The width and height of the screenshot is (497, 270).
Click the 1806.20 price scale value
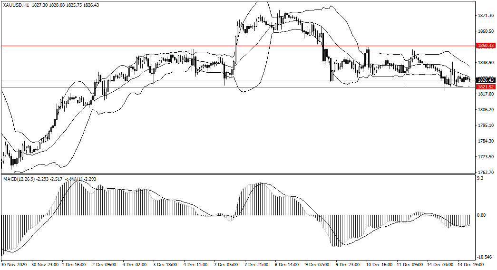486,110
